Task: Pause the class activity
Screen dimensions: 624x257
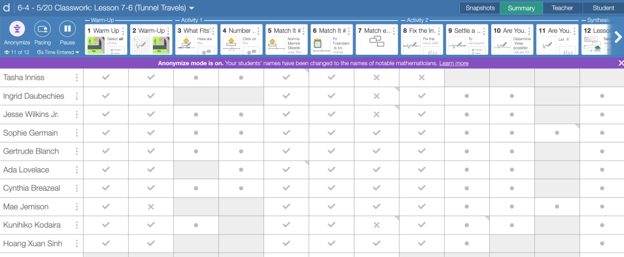Action: pos(67,30)
